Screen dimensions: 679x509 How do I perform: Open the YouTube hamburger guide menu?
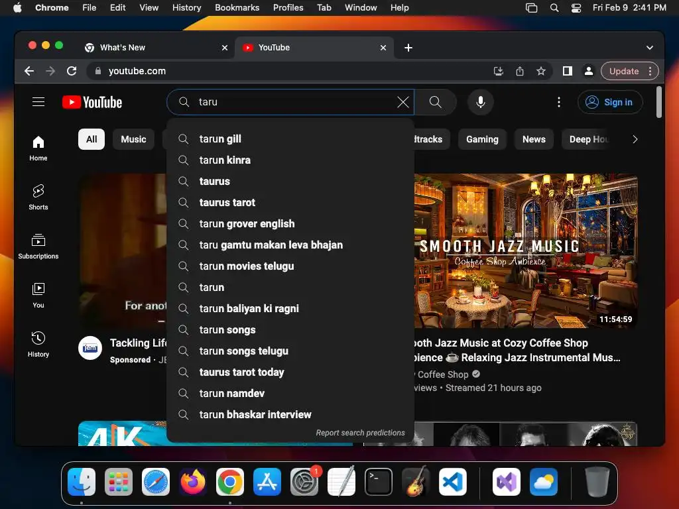click(38, 101)
